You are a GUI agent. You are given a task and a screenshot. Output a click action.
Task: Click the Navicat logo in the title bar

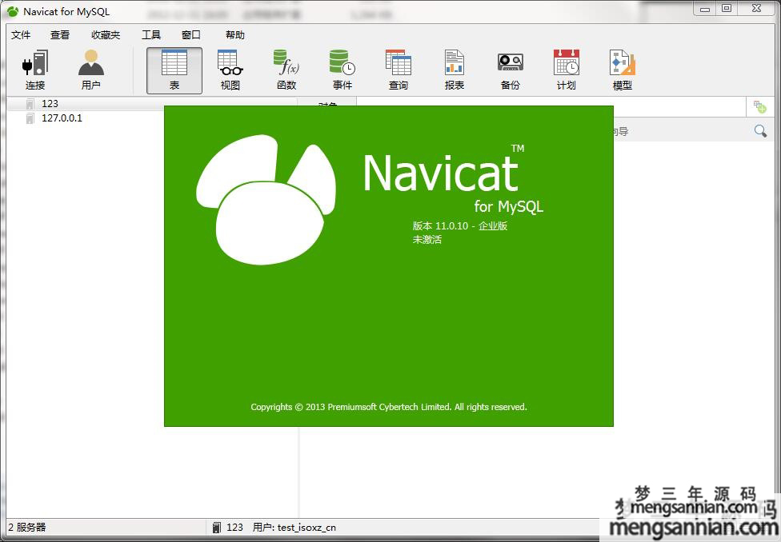(x=13, y=11)
